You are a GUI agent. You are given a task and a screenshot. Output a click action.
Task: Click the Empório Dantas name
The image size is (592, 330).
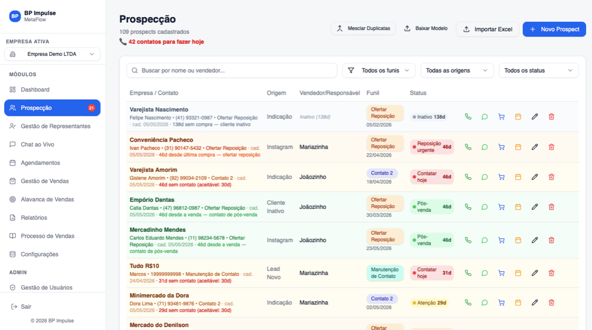pyautogui.click(x=152, y=200)
